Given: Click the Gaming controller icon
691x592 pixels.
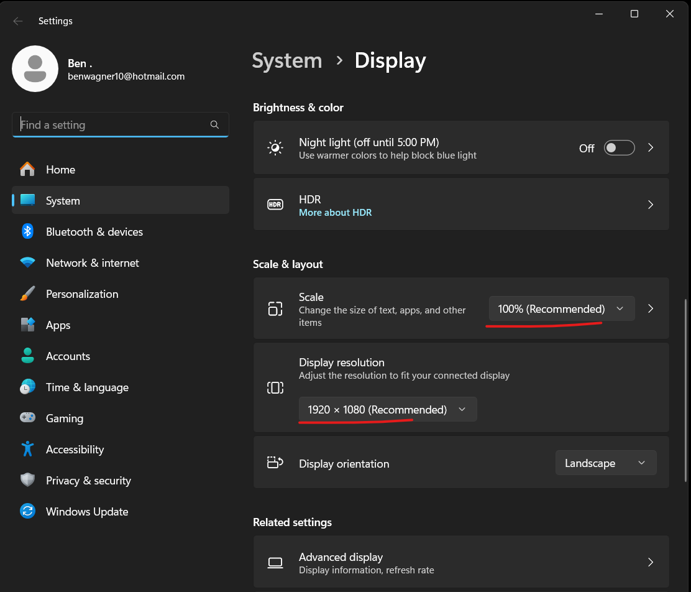Looking at the screenshot, I should [27, 417].
